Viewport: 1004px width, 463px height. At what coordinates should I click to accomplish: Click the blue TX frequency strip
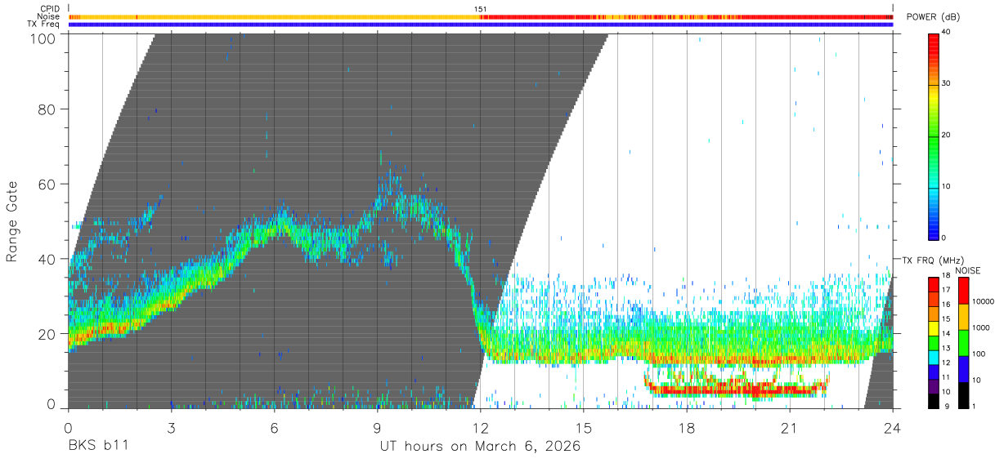[480, 24]
